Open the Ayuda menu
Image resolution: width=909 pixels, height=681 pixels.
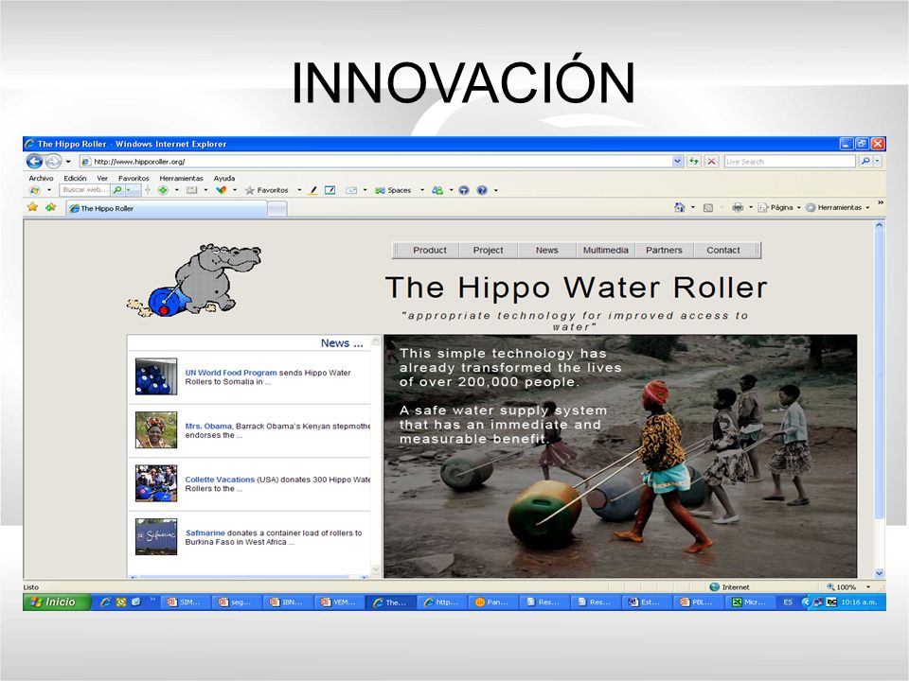tap(224, 179)
